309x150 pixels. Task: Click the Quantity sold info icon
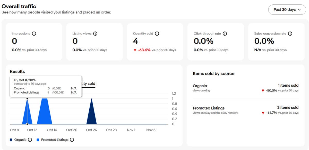click(x=157, y=34)
